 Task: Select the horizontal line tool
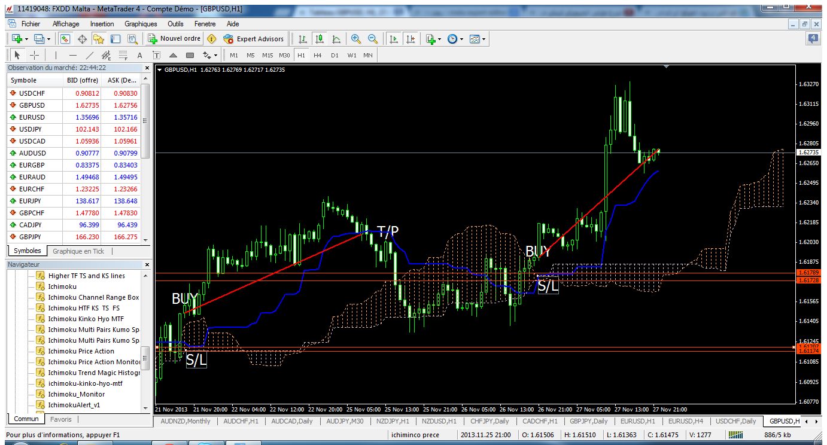click(72, 55)
